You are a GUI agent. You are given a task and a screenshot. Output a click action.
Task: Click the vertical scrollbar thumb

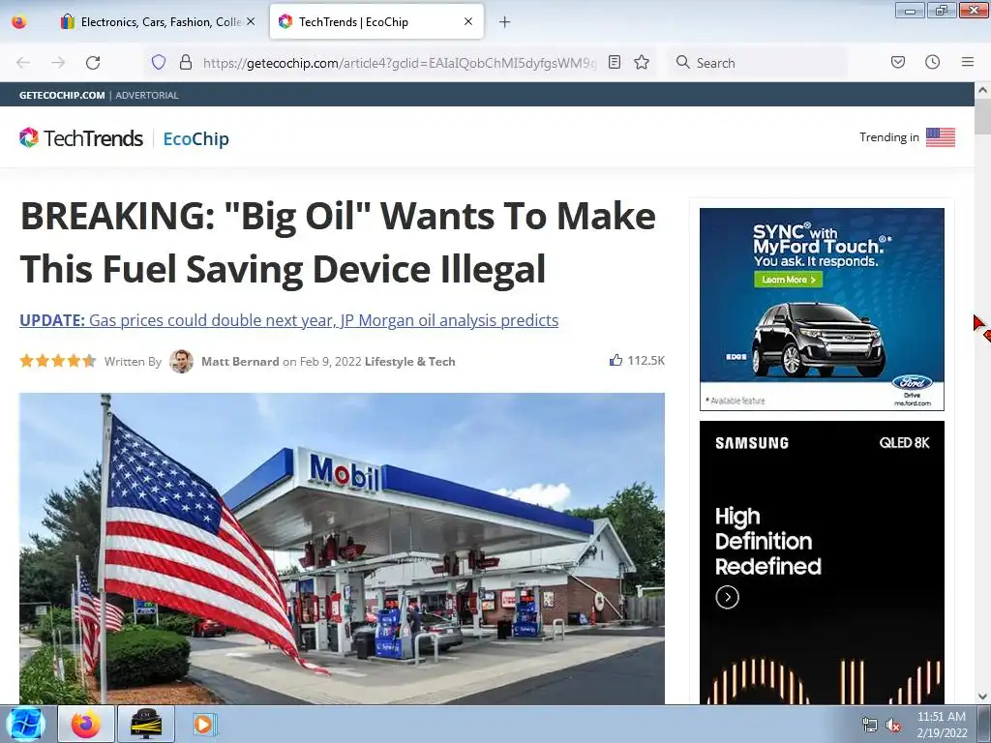coord(982,116)
